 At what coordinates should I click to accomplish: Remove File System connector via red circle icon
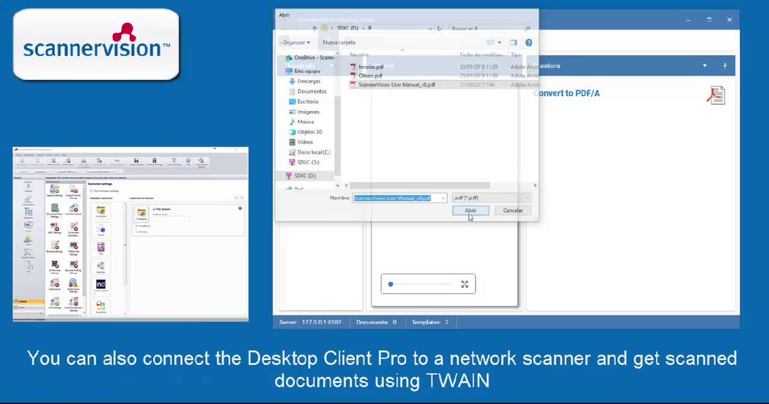[x=240, y=208]
